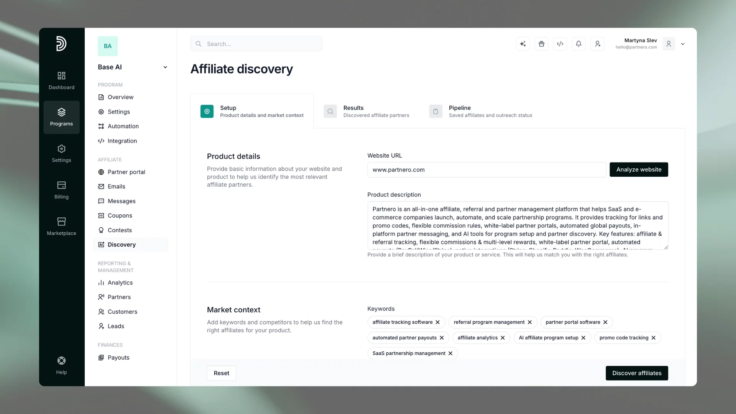Click the add user icon
This screenshot has width=736, height=414.
point(597,44)
